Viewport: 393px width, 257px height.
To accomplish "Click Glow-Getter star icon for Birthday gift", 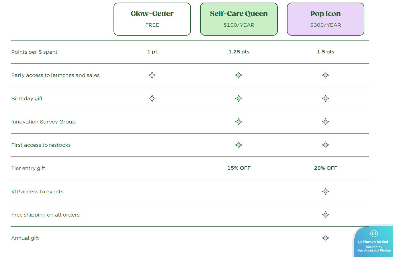I will pyautogui.click(x=152, y=98).
